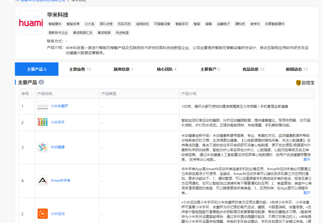This screenshot has height=223, width=322.
Task: Click the 团队优秀 tag
Action: click(x=106, y=24)
